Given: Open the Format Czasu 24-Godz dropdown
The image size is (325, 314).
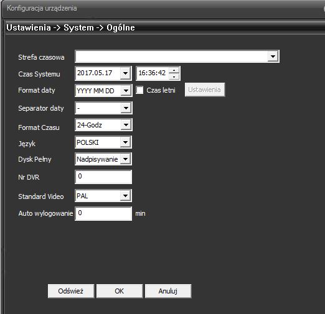Looking at the screenshot, I should [x=126, y=125].
